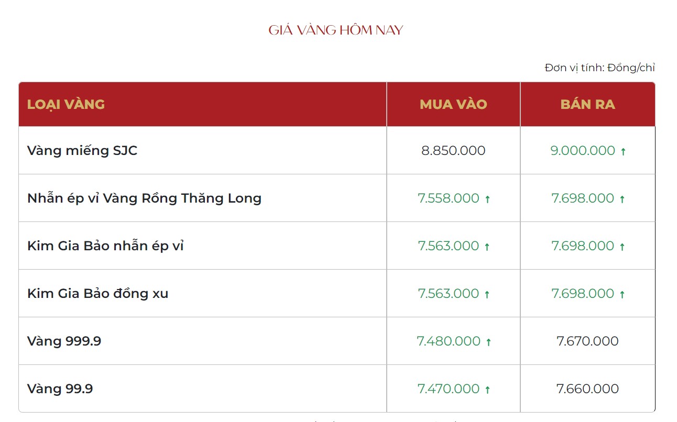The image size is (677, 422).
Task: Click the Vàng 999.9 row label
Action: 64,341
